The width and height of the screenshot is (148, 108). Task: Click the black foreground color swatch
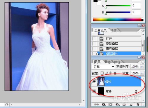(x=95, y=1)
